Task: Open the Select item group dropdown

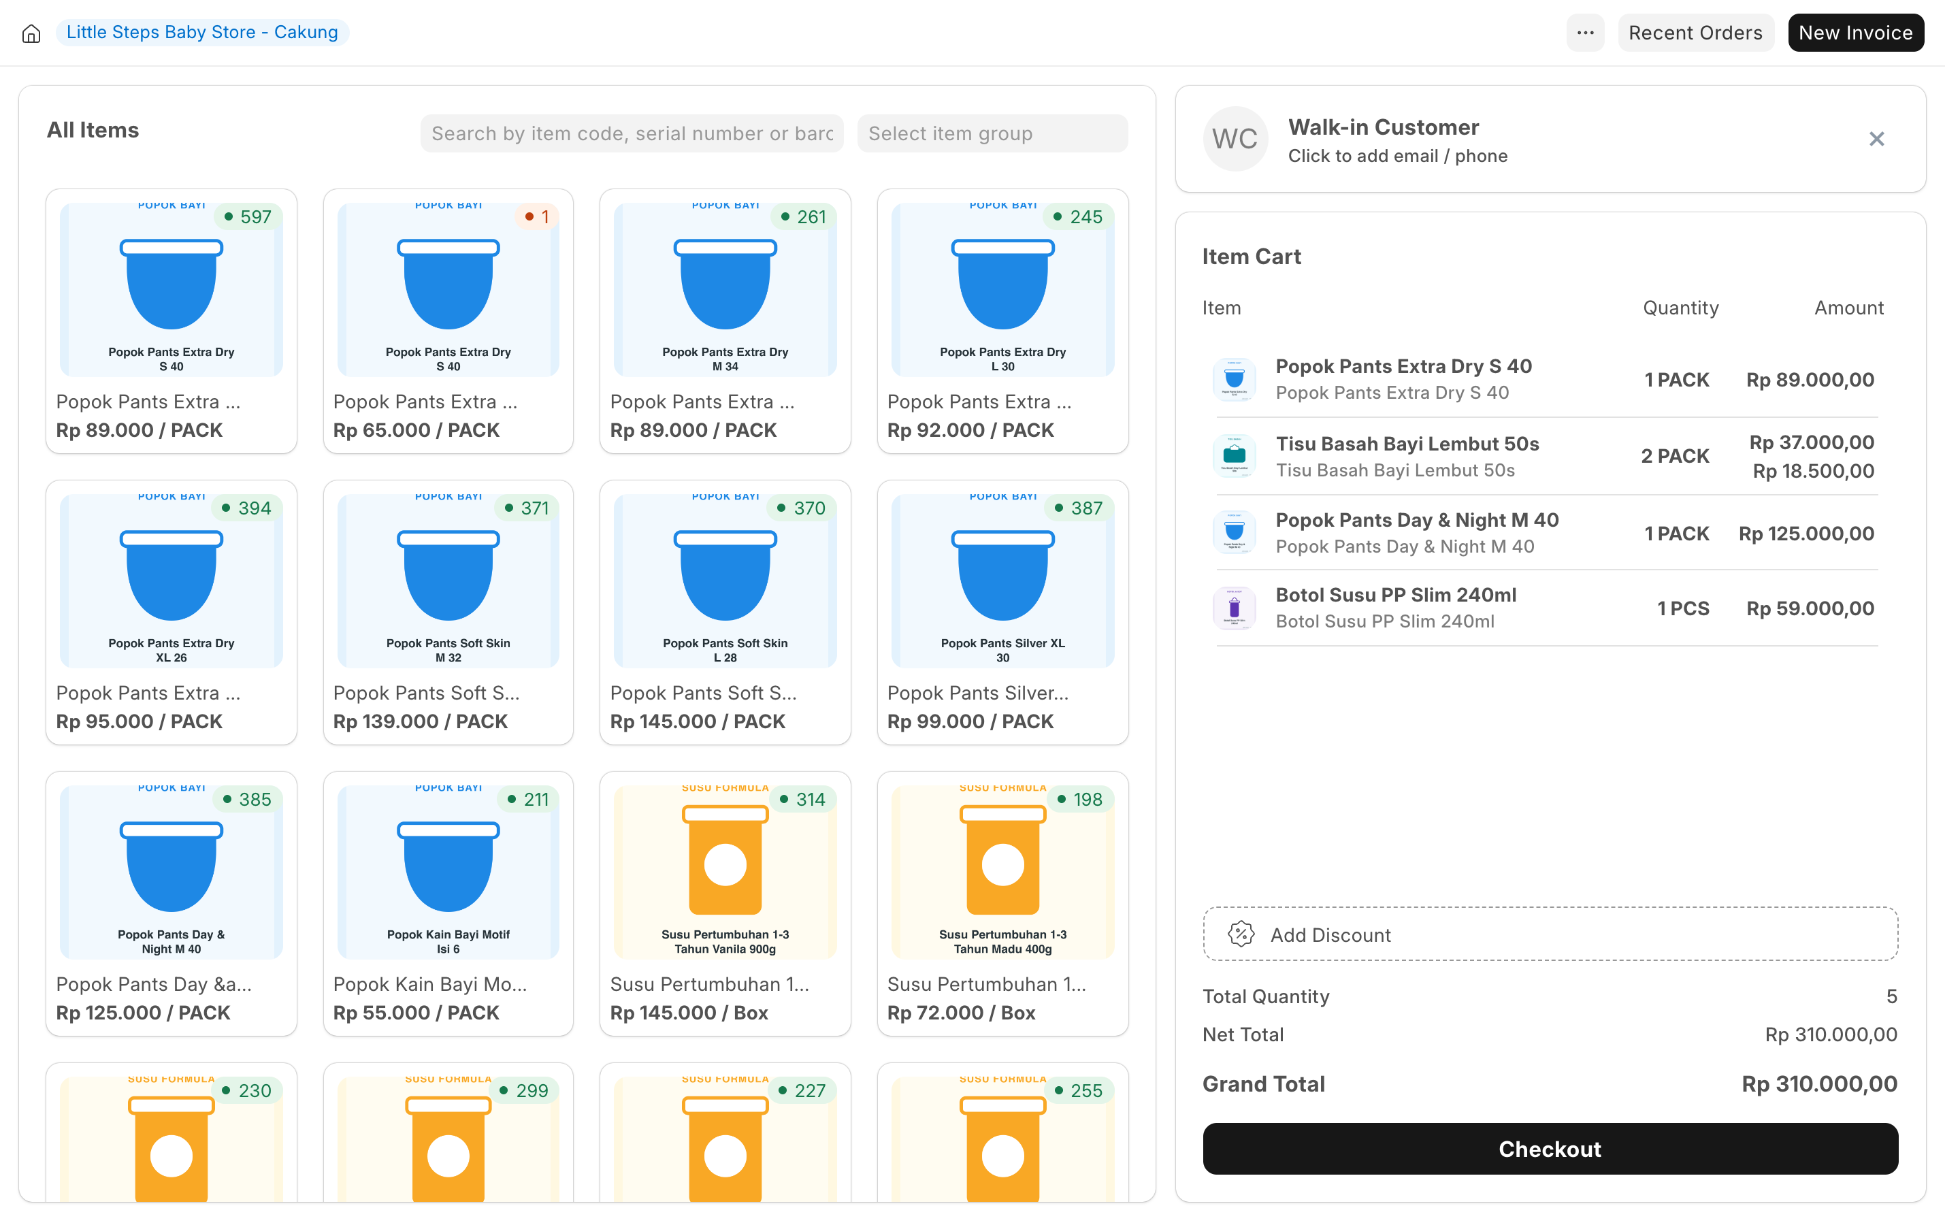Action: (992, 133)
